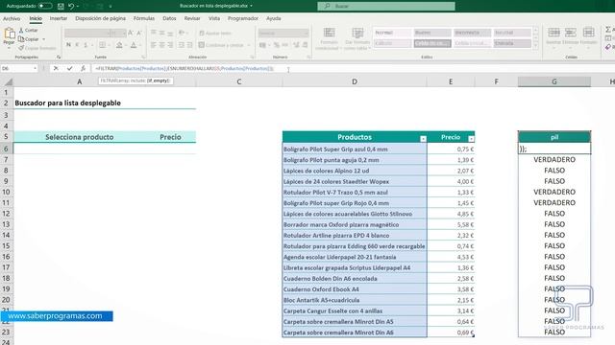Click the Copiar button
This screenshot has height=345, width=615.
(28, 39)
